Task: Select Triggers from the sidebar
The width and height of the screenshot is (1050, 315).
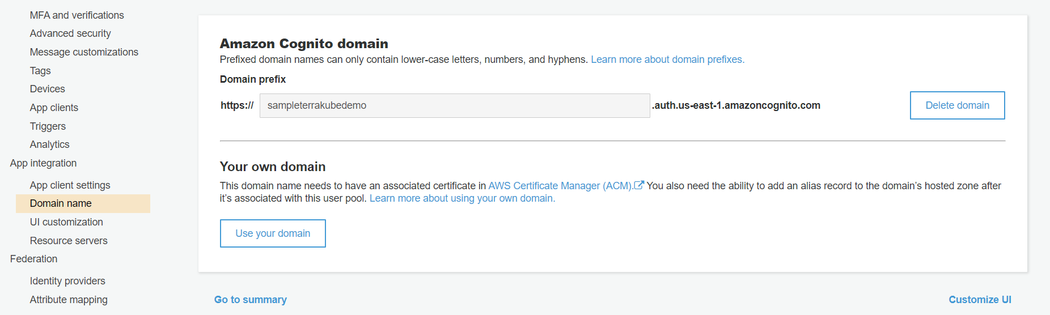Action: click(48, 126)
